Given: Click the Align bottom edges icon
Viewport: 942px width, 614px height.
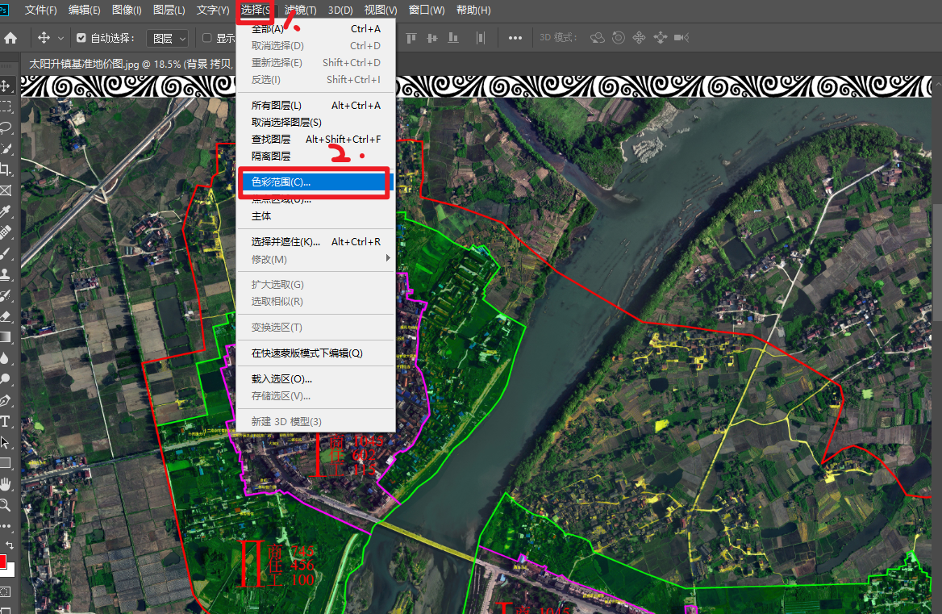Looking at the screenshot, I should click(453, 38).
